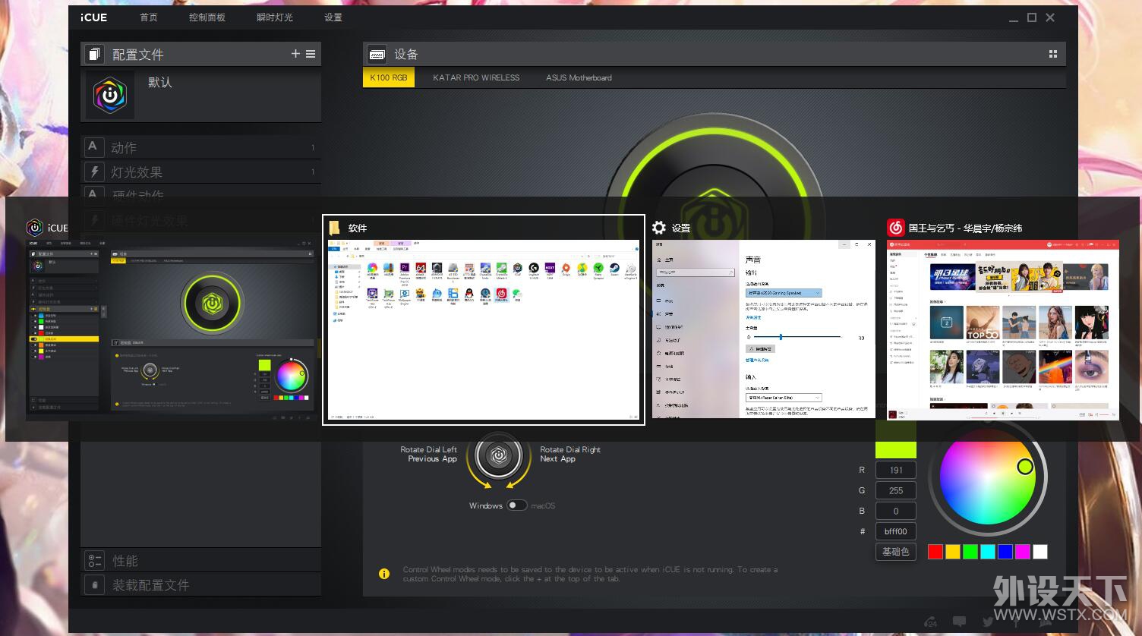The width and height of the screenshot is (1142, 636).
Task: Click the 基础色 button
Action: 896,552
